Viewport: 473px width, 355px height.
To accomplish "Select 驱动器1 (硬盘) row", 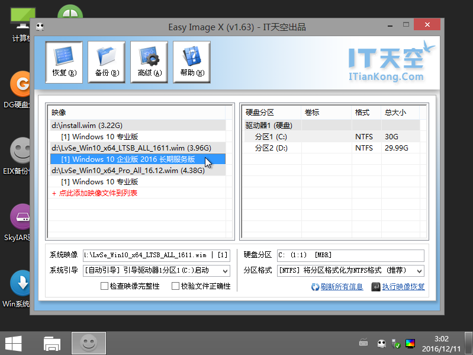I will [332, 125].
